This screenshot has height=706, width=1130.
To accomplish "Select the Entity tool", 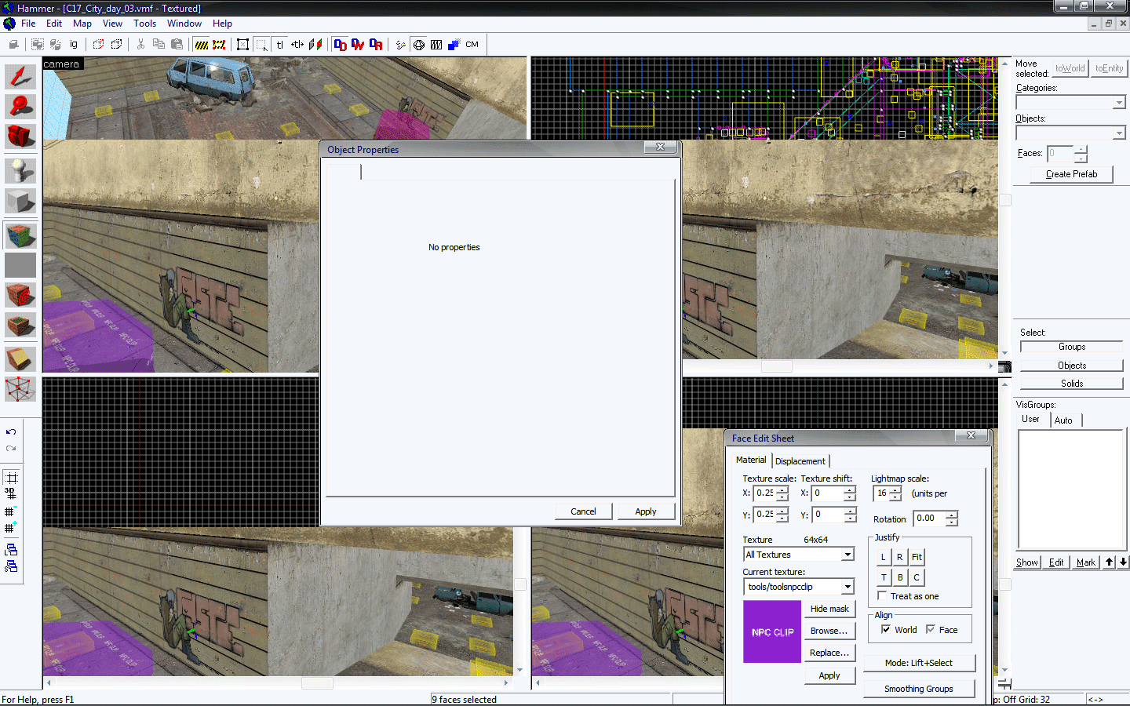I will tap(20, 170).
